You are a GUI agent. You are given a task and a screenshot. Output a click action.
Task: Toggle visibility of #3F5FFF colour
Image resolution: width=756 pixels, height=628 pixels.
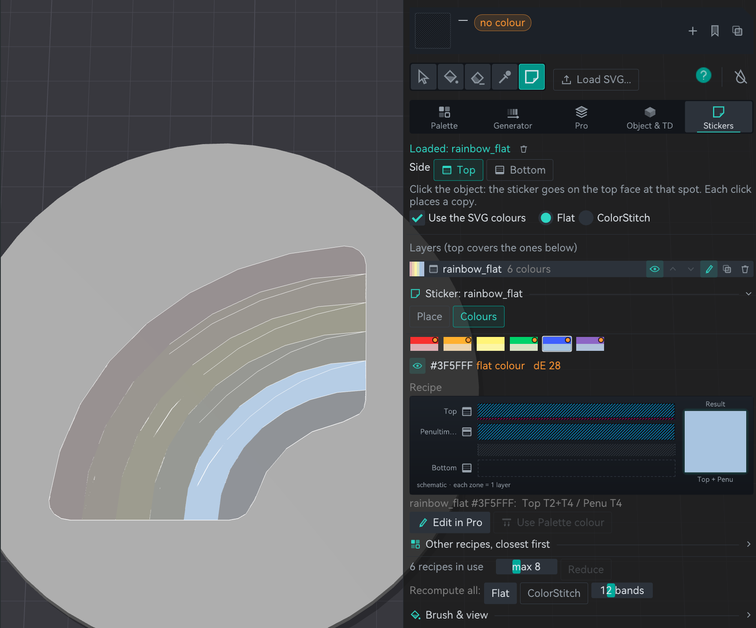[x=417, y=366]
